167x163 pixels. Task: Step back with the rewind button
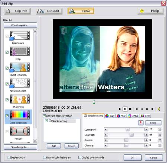[142, 109]
